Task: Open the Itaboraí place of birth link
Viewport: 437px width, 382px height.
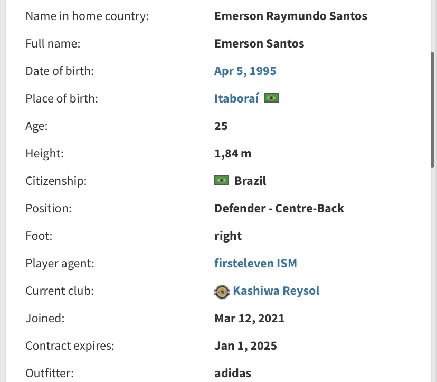Action: tap(236, 98)
